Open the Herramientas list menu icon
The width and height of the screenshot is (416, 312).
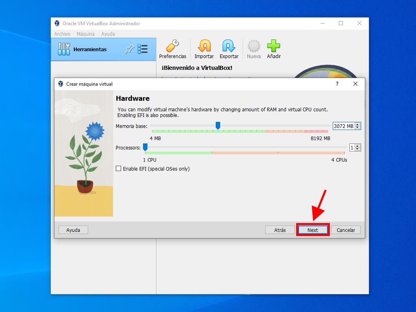tap(143, 50)
